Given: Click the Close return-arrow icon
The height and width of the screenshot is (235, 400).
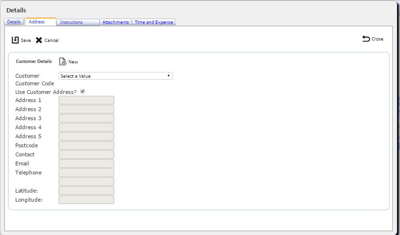Looking at the screenshot, I should [366, 39].
